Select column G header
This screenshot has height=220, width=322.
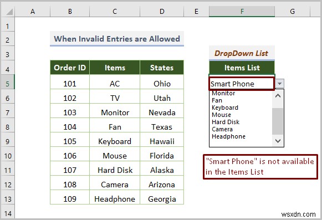[x=293, y=12]
